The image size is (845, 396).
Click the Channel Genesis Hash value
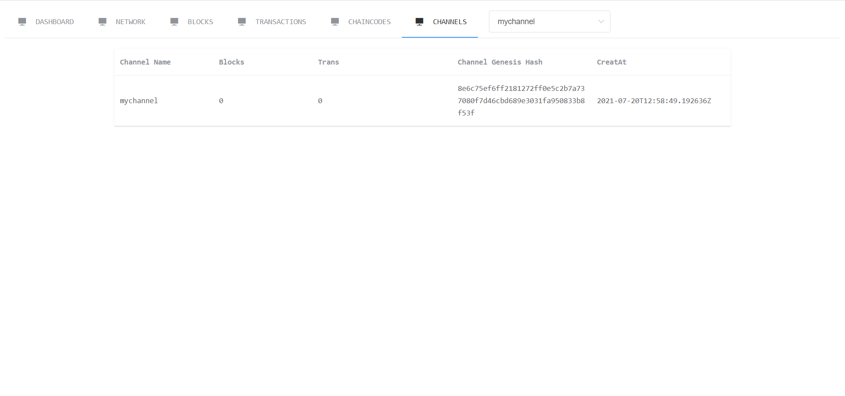pyautogui.click(x=521, y=101)
